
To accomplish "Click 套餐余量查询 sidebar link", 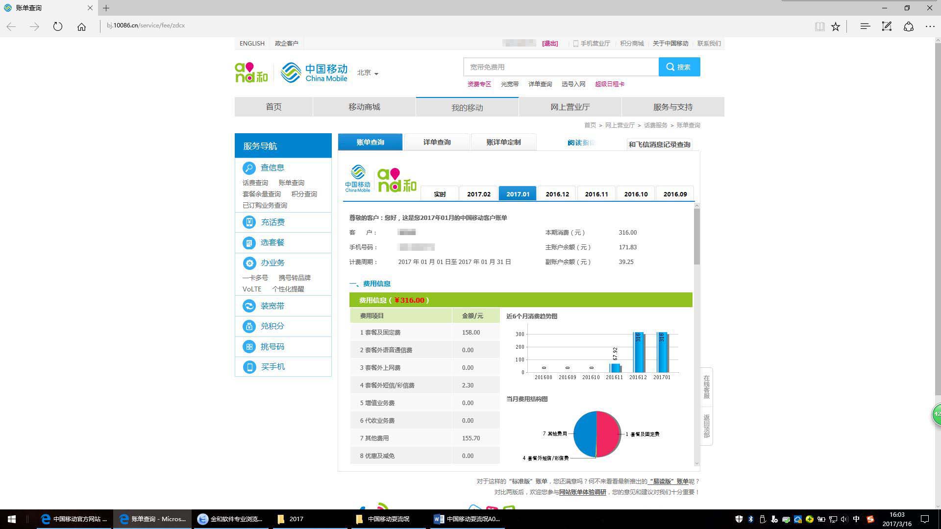I will click(261, 194).
